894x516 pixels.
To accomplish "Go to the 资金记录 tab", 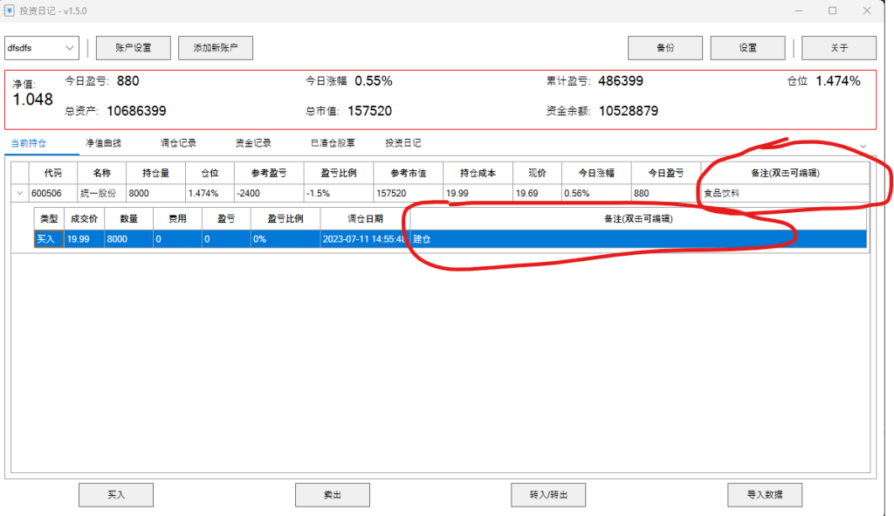I will pyautogui.click(x=253, y=143).
